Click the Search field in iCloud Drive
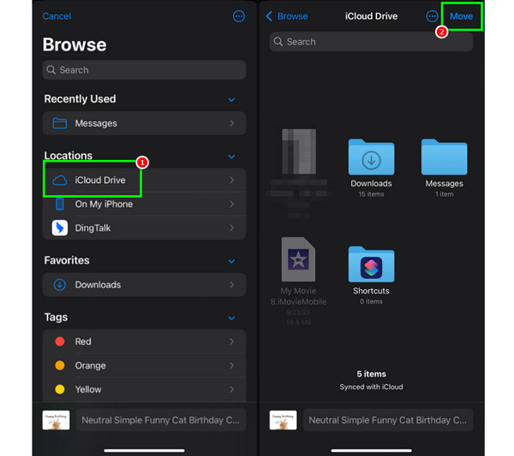 (371, 42)
